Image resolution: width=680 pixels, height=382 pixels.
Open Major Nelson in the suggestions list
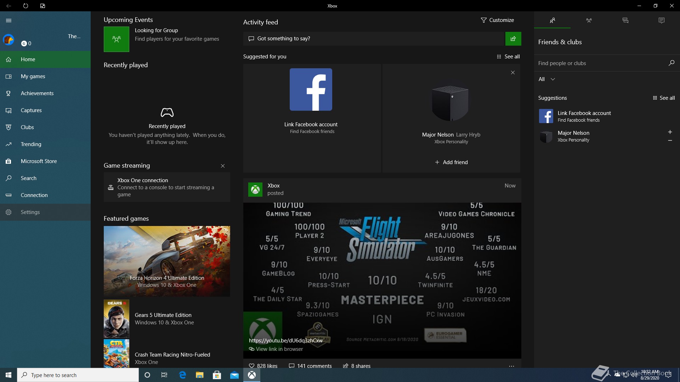point(599,136)
